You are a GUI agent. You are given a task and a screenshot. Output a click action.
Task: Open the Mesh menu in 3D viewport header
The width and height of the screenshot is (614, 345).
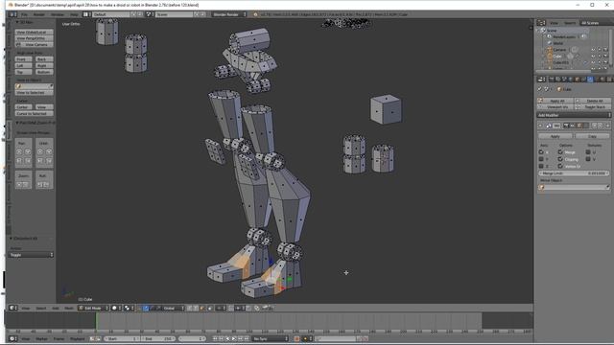tap(69, 309)
